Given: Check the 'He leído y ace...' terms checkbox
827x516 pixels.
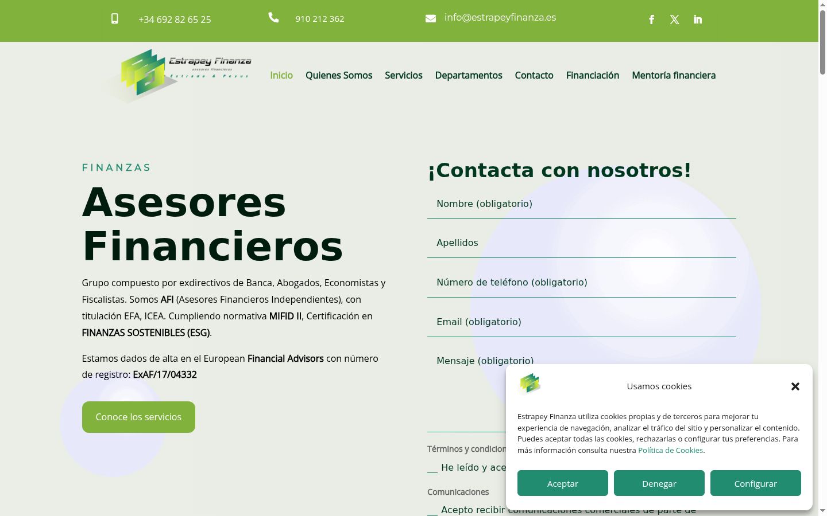Looking at the screenshot, I should point(432,468).
